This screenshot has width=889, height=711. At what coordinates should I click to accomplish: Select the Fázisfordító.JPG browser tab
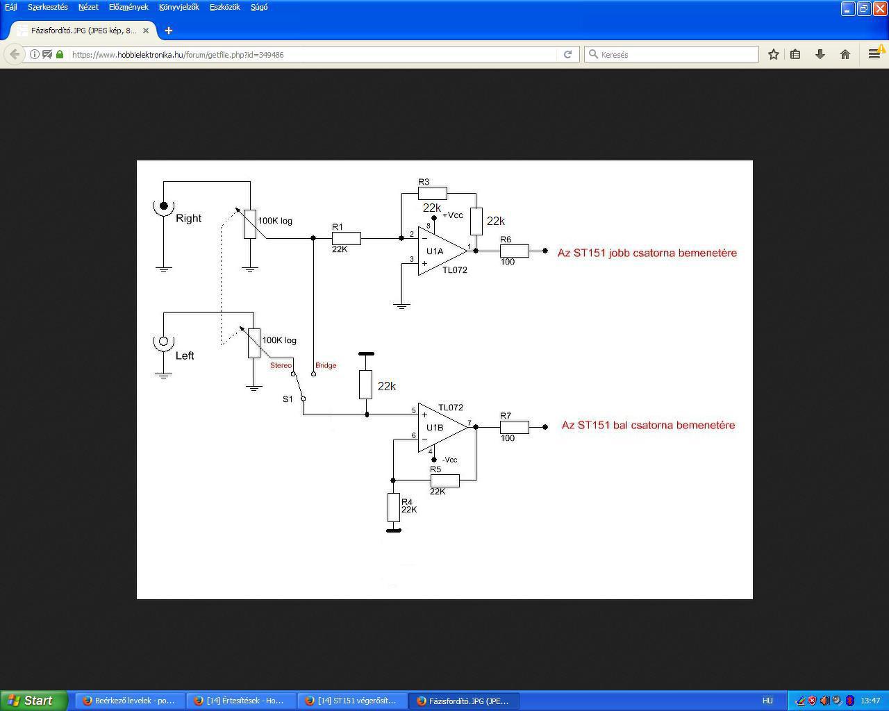tap(83, 31)
